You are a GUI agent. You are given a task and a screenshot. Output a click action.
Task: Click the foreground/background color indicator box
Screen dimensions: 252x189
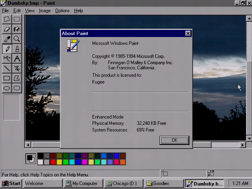click(31, 159)
